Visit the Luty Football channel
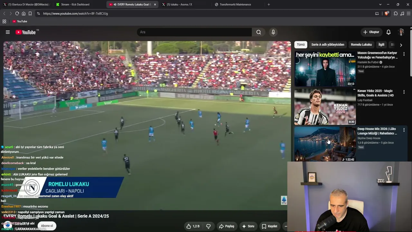412x232 pixels. 365,100
